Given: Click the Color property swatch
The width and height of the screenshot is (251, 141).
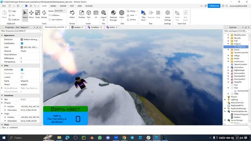Looking at the screenshot, I should pyautogui.click(x=22, y=47).
